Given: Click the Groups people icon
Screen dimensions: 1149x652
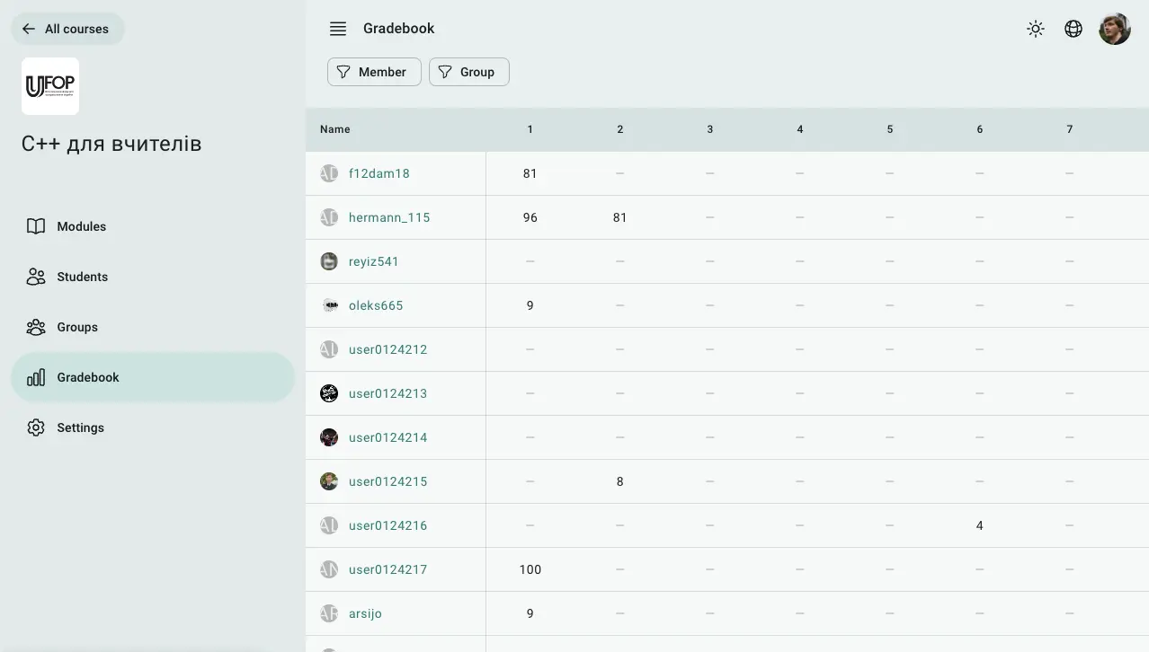Looking at the screenshot, I should point(36,327).
